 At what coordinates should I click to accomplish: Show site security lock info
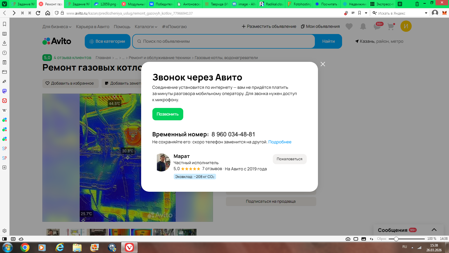pos(62,13)
